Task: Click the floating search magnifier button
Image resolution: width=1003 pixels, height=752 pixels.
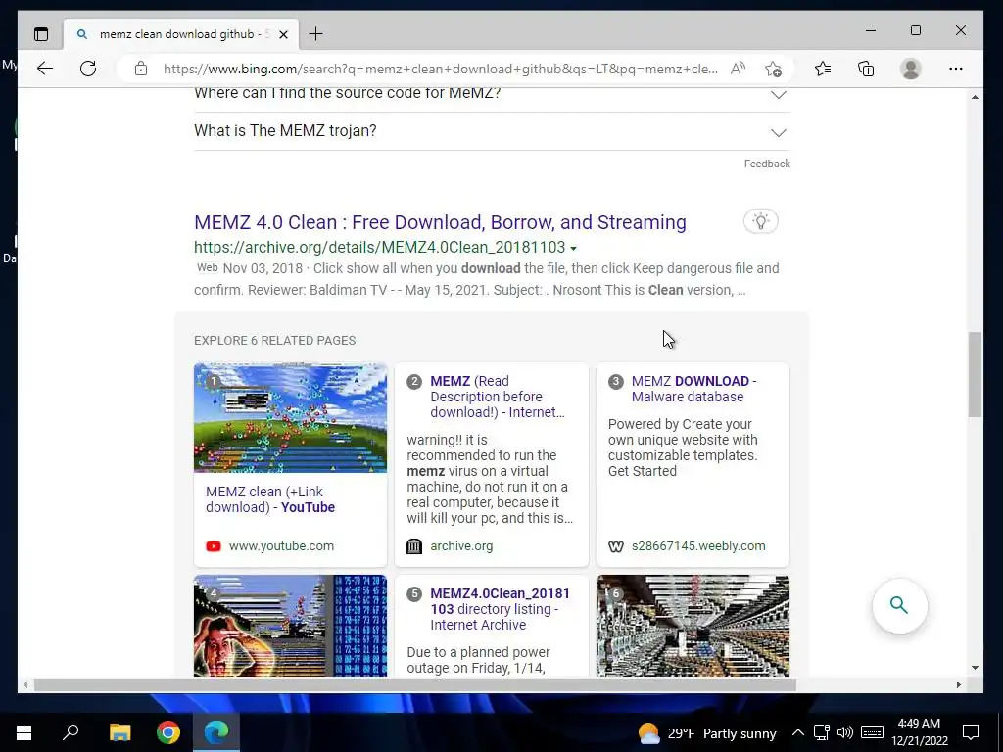Action: [x=899, y=605]
